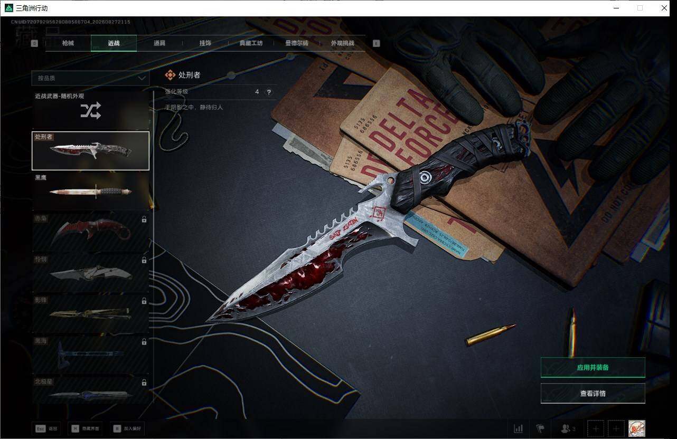Close the 三角洲行动 window
Screen dimensions: 677x439
pos(664,8)
